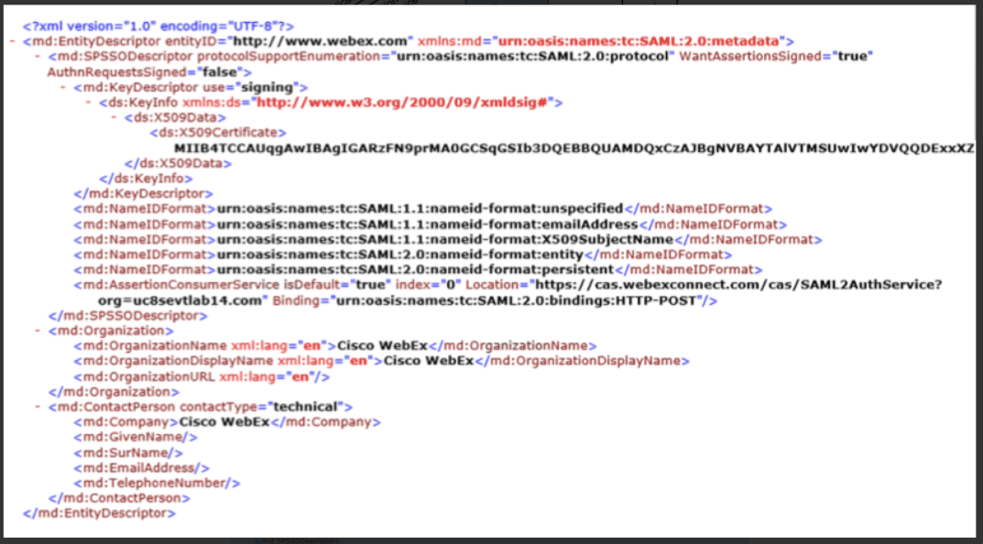983x544 pixels.
Task: Collapse the ds:KeyInfo node
Action: click(88, 103)
